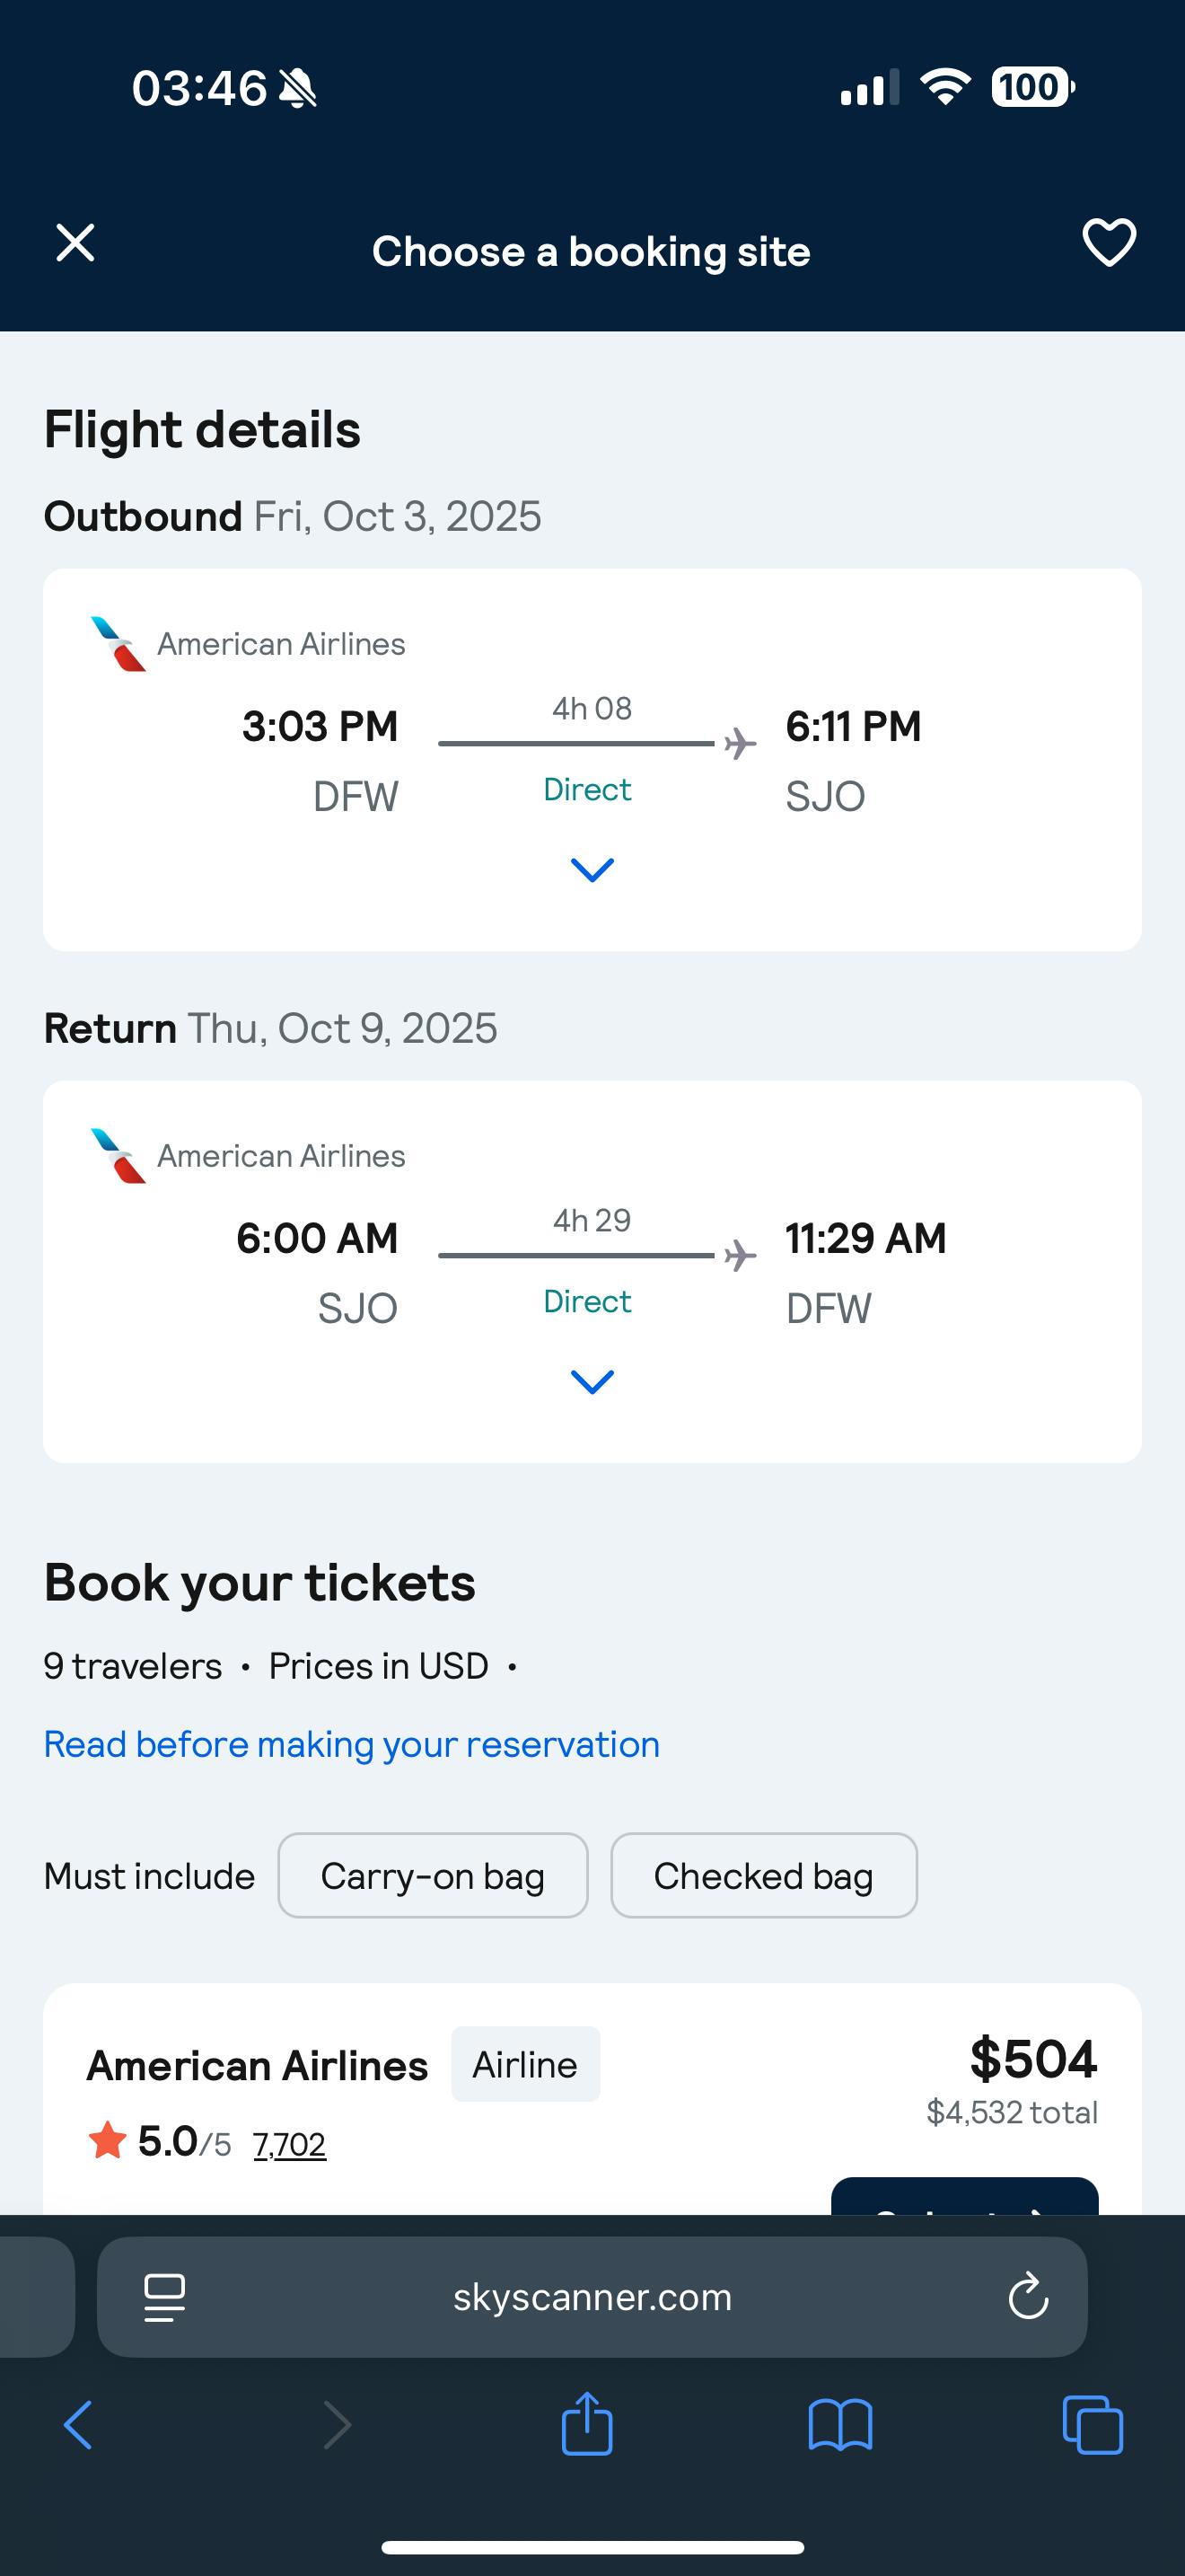Go back to the previous page
This screenshot has height=2576, width=1185.
click(x=78, y=2425)
